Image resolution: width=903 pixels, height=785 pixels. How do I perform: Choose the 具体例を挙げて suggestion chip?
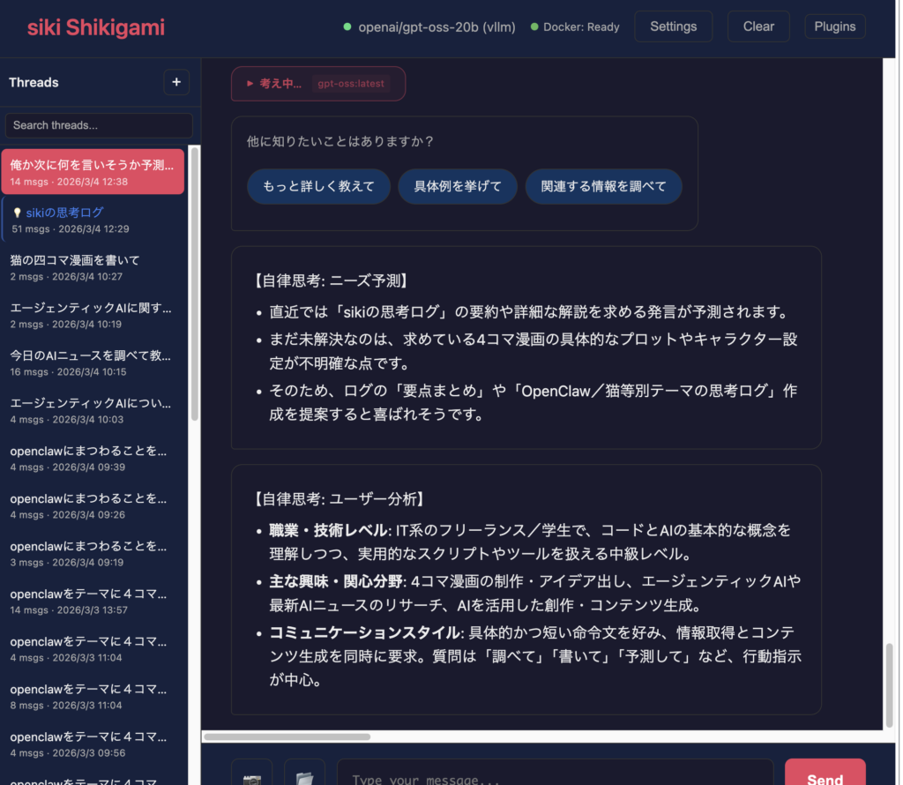click(458, 186)
